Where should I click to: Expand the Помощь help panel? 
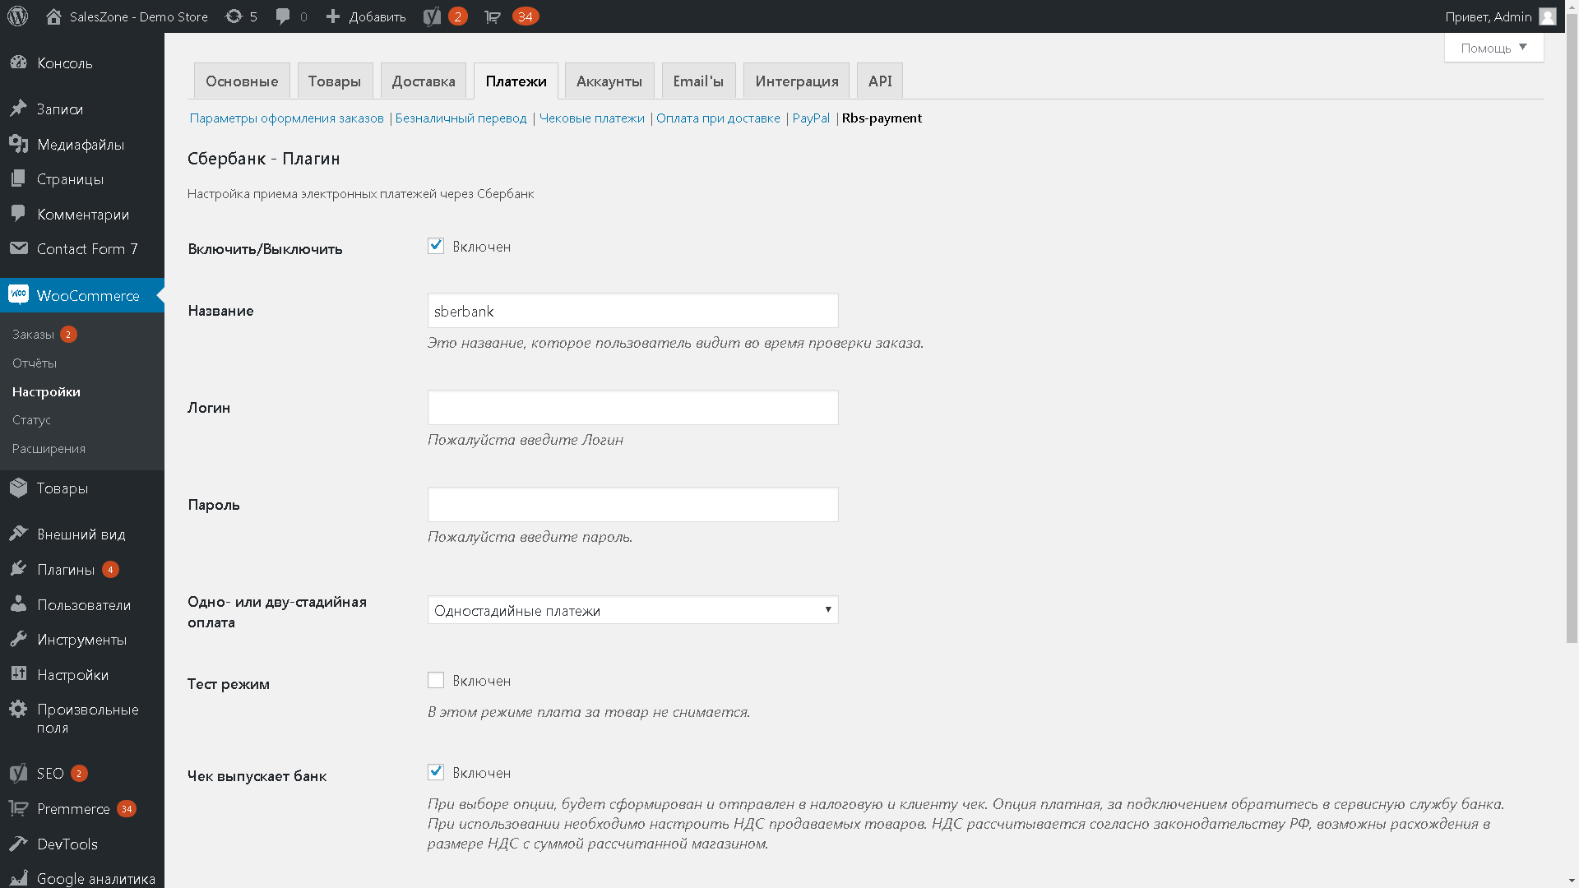click(x=1493, y=48)
